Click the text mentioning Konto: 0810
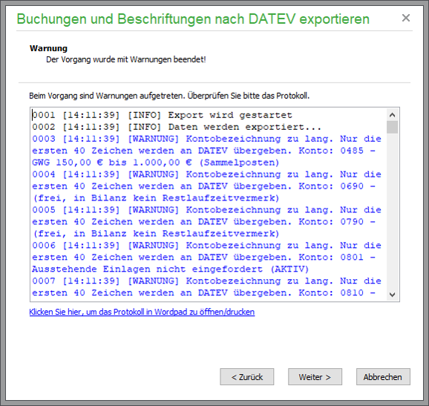 (x=204, y=293)
